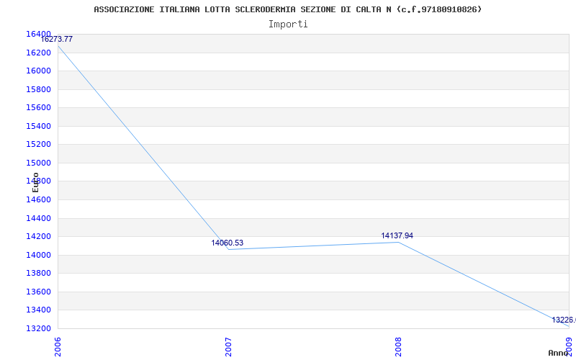Viewport: 576px width, 360px height.
Task: Click the 16400 y-axis value
Action: (x=38, y=34)
